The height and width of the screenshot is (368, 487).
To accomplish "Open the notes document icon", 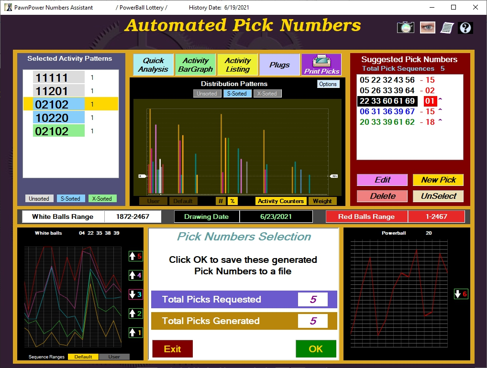I will [x=447, y=28].
